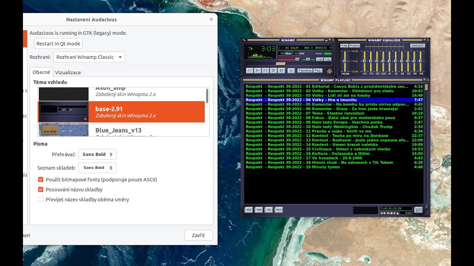Image resolution: width=474 pixels, height=266 pixels.
Task: Click the 3:03 time display in Winamp
Action: 268,48
